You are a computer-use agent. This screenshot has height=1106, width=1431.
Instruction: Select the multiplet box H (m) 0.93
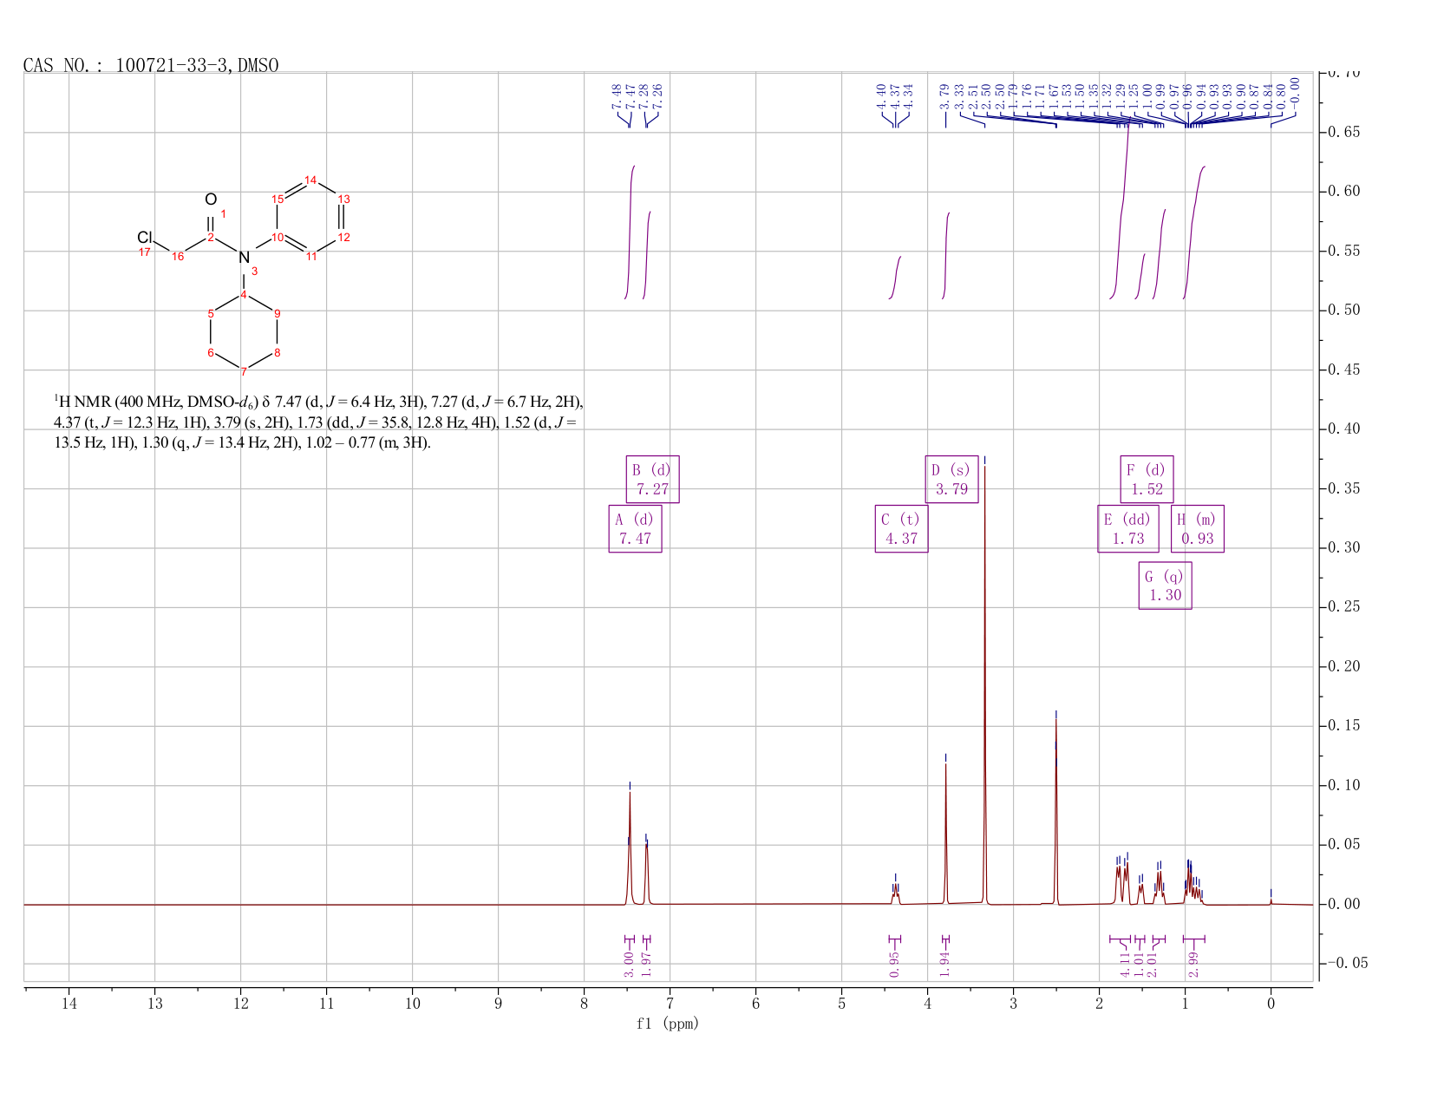click(1198, 529)
